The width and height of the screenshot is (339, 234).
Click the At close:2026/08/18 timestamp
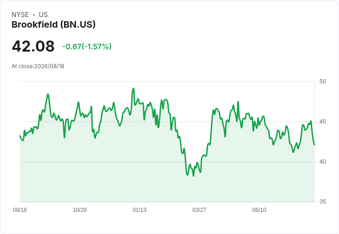[x=38, y=66]
